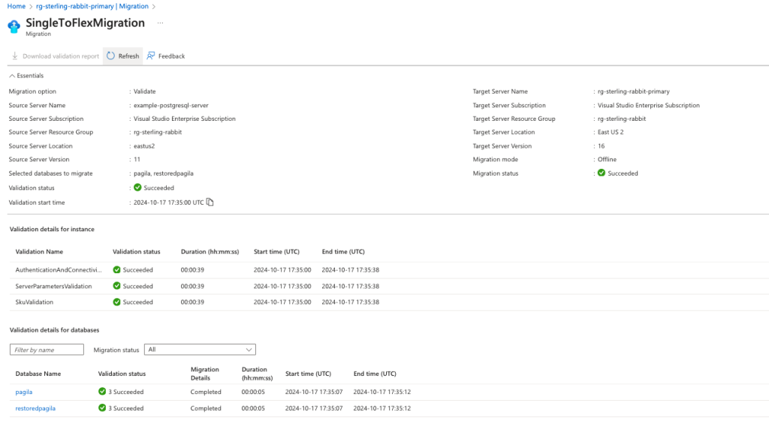Screen dimensions: 769x439
Task: Click the Download validation report icon
Action: click(x=15, y=56)
